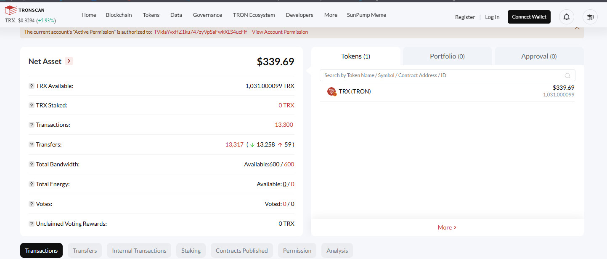
Task: Click the Net Asset arrow icon
Action: coord(69,61)
